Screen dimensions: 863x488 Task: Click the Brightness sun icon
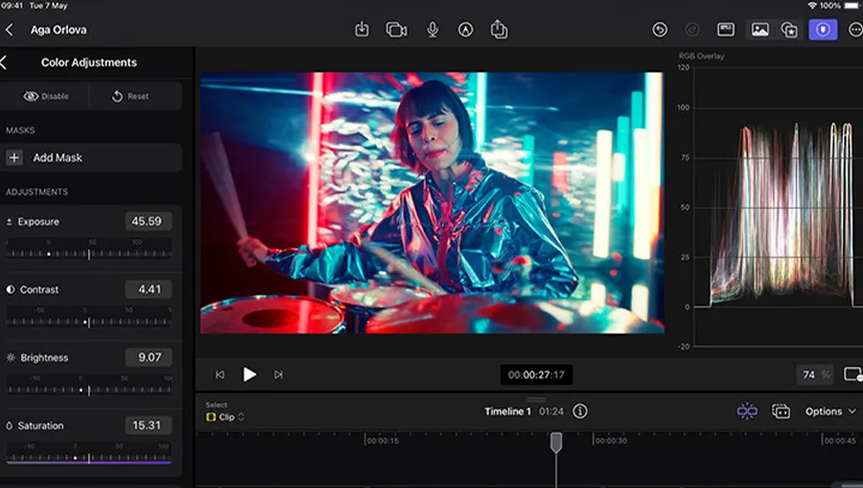click(11, 358)
